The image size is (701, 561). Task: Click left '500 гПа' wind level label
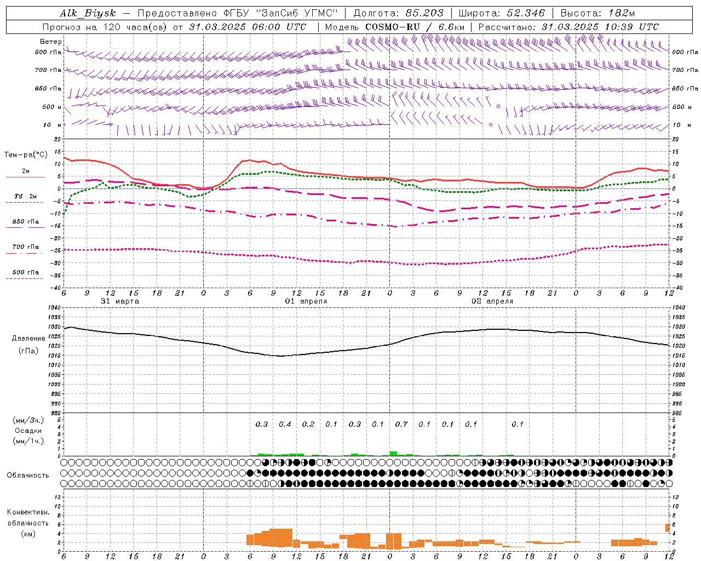[48, 52]
